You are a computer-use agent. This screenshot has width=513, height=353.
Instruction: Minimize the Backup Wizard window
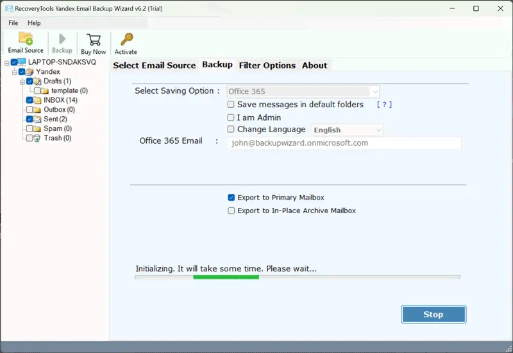click(452, 8)
